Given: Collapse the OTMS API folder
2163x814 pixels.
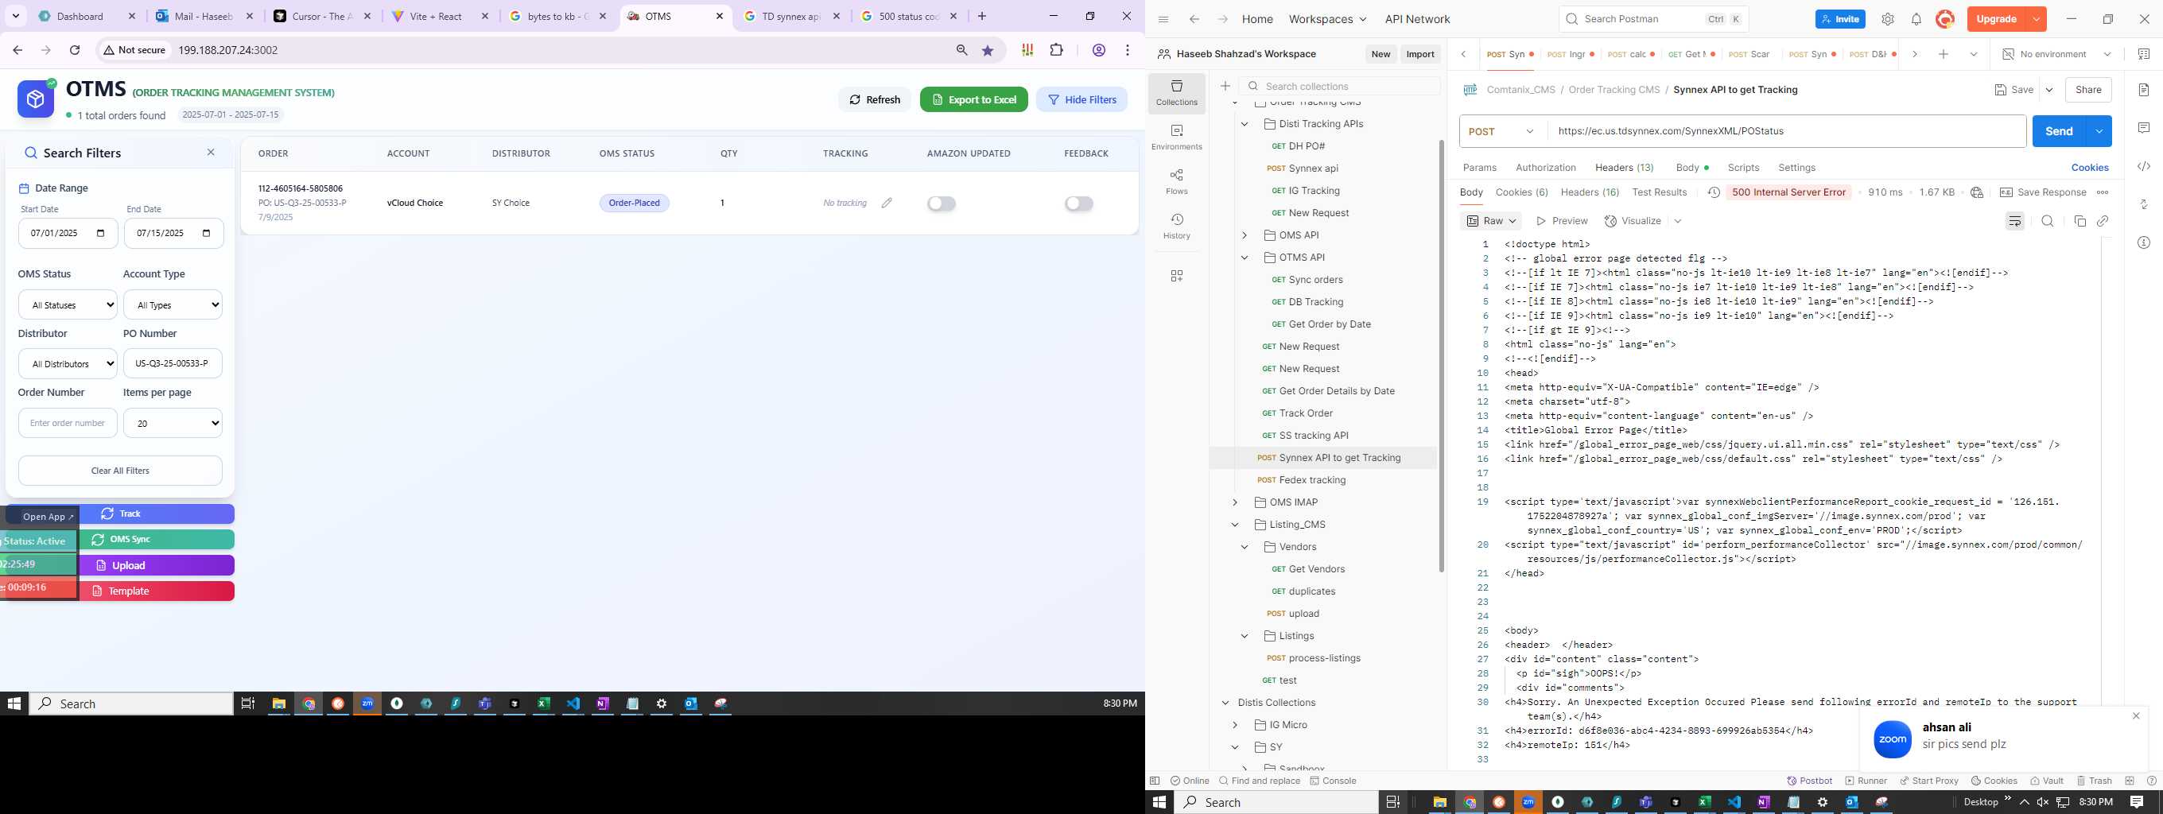Looking at the screenshot, I should tap(1245, 258).
